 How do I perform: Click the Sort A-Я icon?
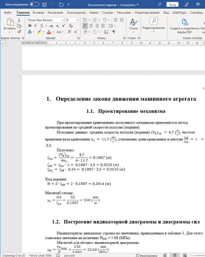(x=106, y=32)
